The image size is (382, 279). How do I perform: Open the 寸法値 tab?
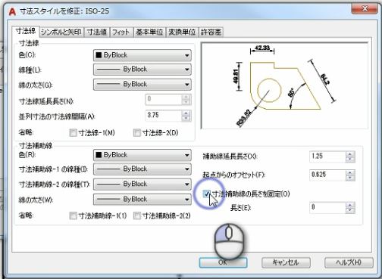[97, 32]
